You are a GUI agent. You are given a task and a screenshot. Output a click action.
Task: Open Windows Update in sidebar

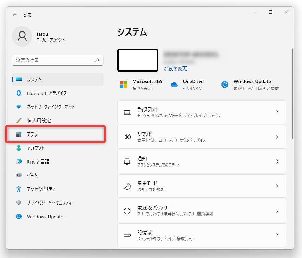58,216
